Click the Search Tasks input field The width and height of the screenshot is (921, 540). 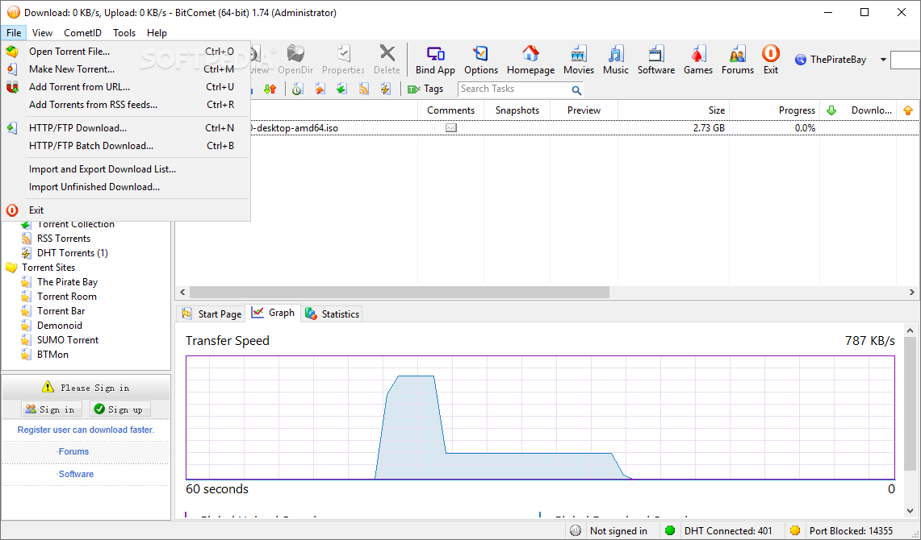pyautogui.click(x=514, y=89)
